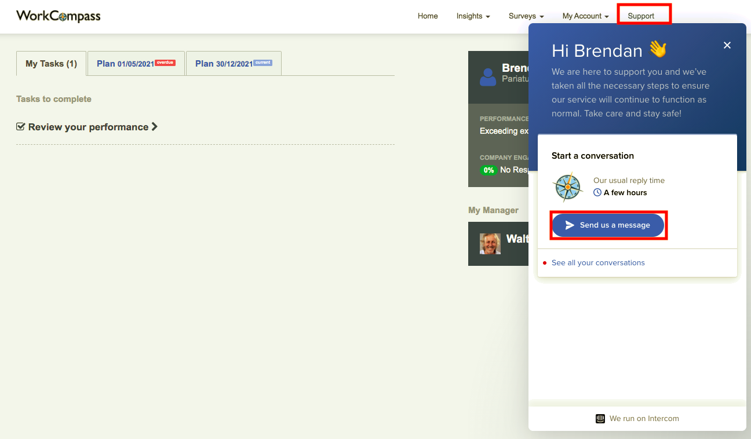Click the Send us a message button
Viewport: 751px width, 439px height.
(608, 225)
